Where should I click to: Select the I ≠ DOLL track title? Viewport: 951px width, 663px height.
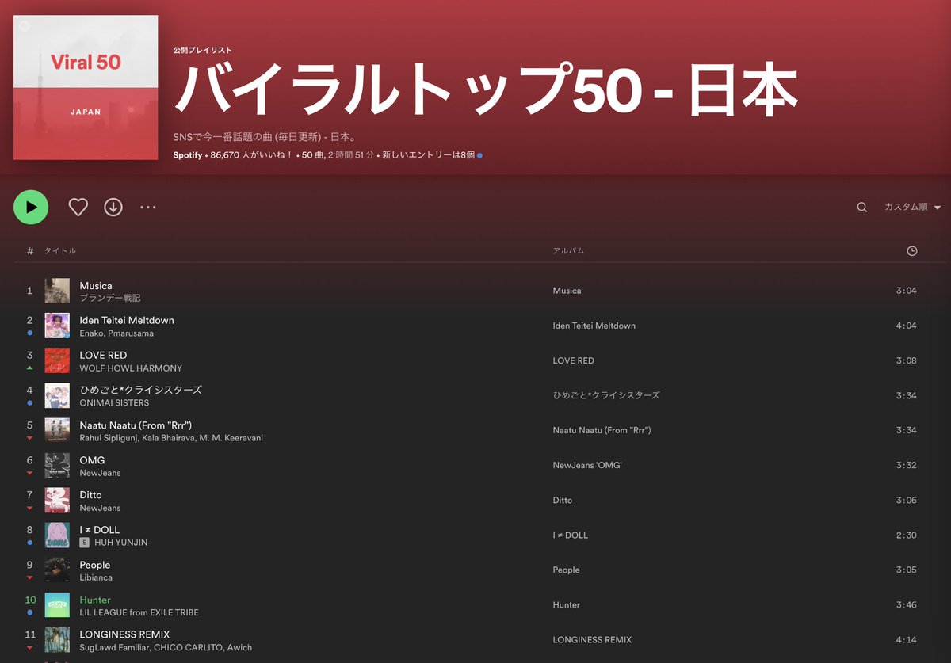(100, 529)
